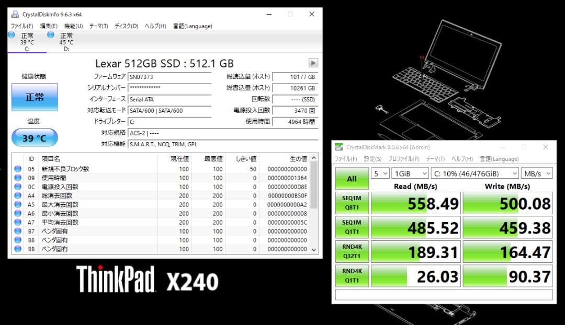Open the unit dropdown showing MB/s

[x=536, y=173]
